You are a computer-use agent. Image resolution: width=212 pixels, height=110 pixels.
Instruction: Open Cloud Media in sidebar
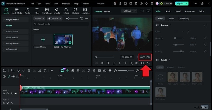click(x=12, y=37)
